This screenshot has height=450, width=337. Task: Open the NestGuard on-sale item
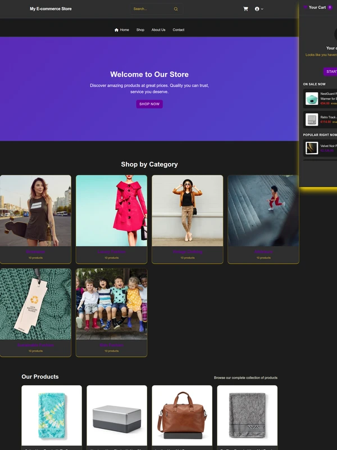click(320, 98)
